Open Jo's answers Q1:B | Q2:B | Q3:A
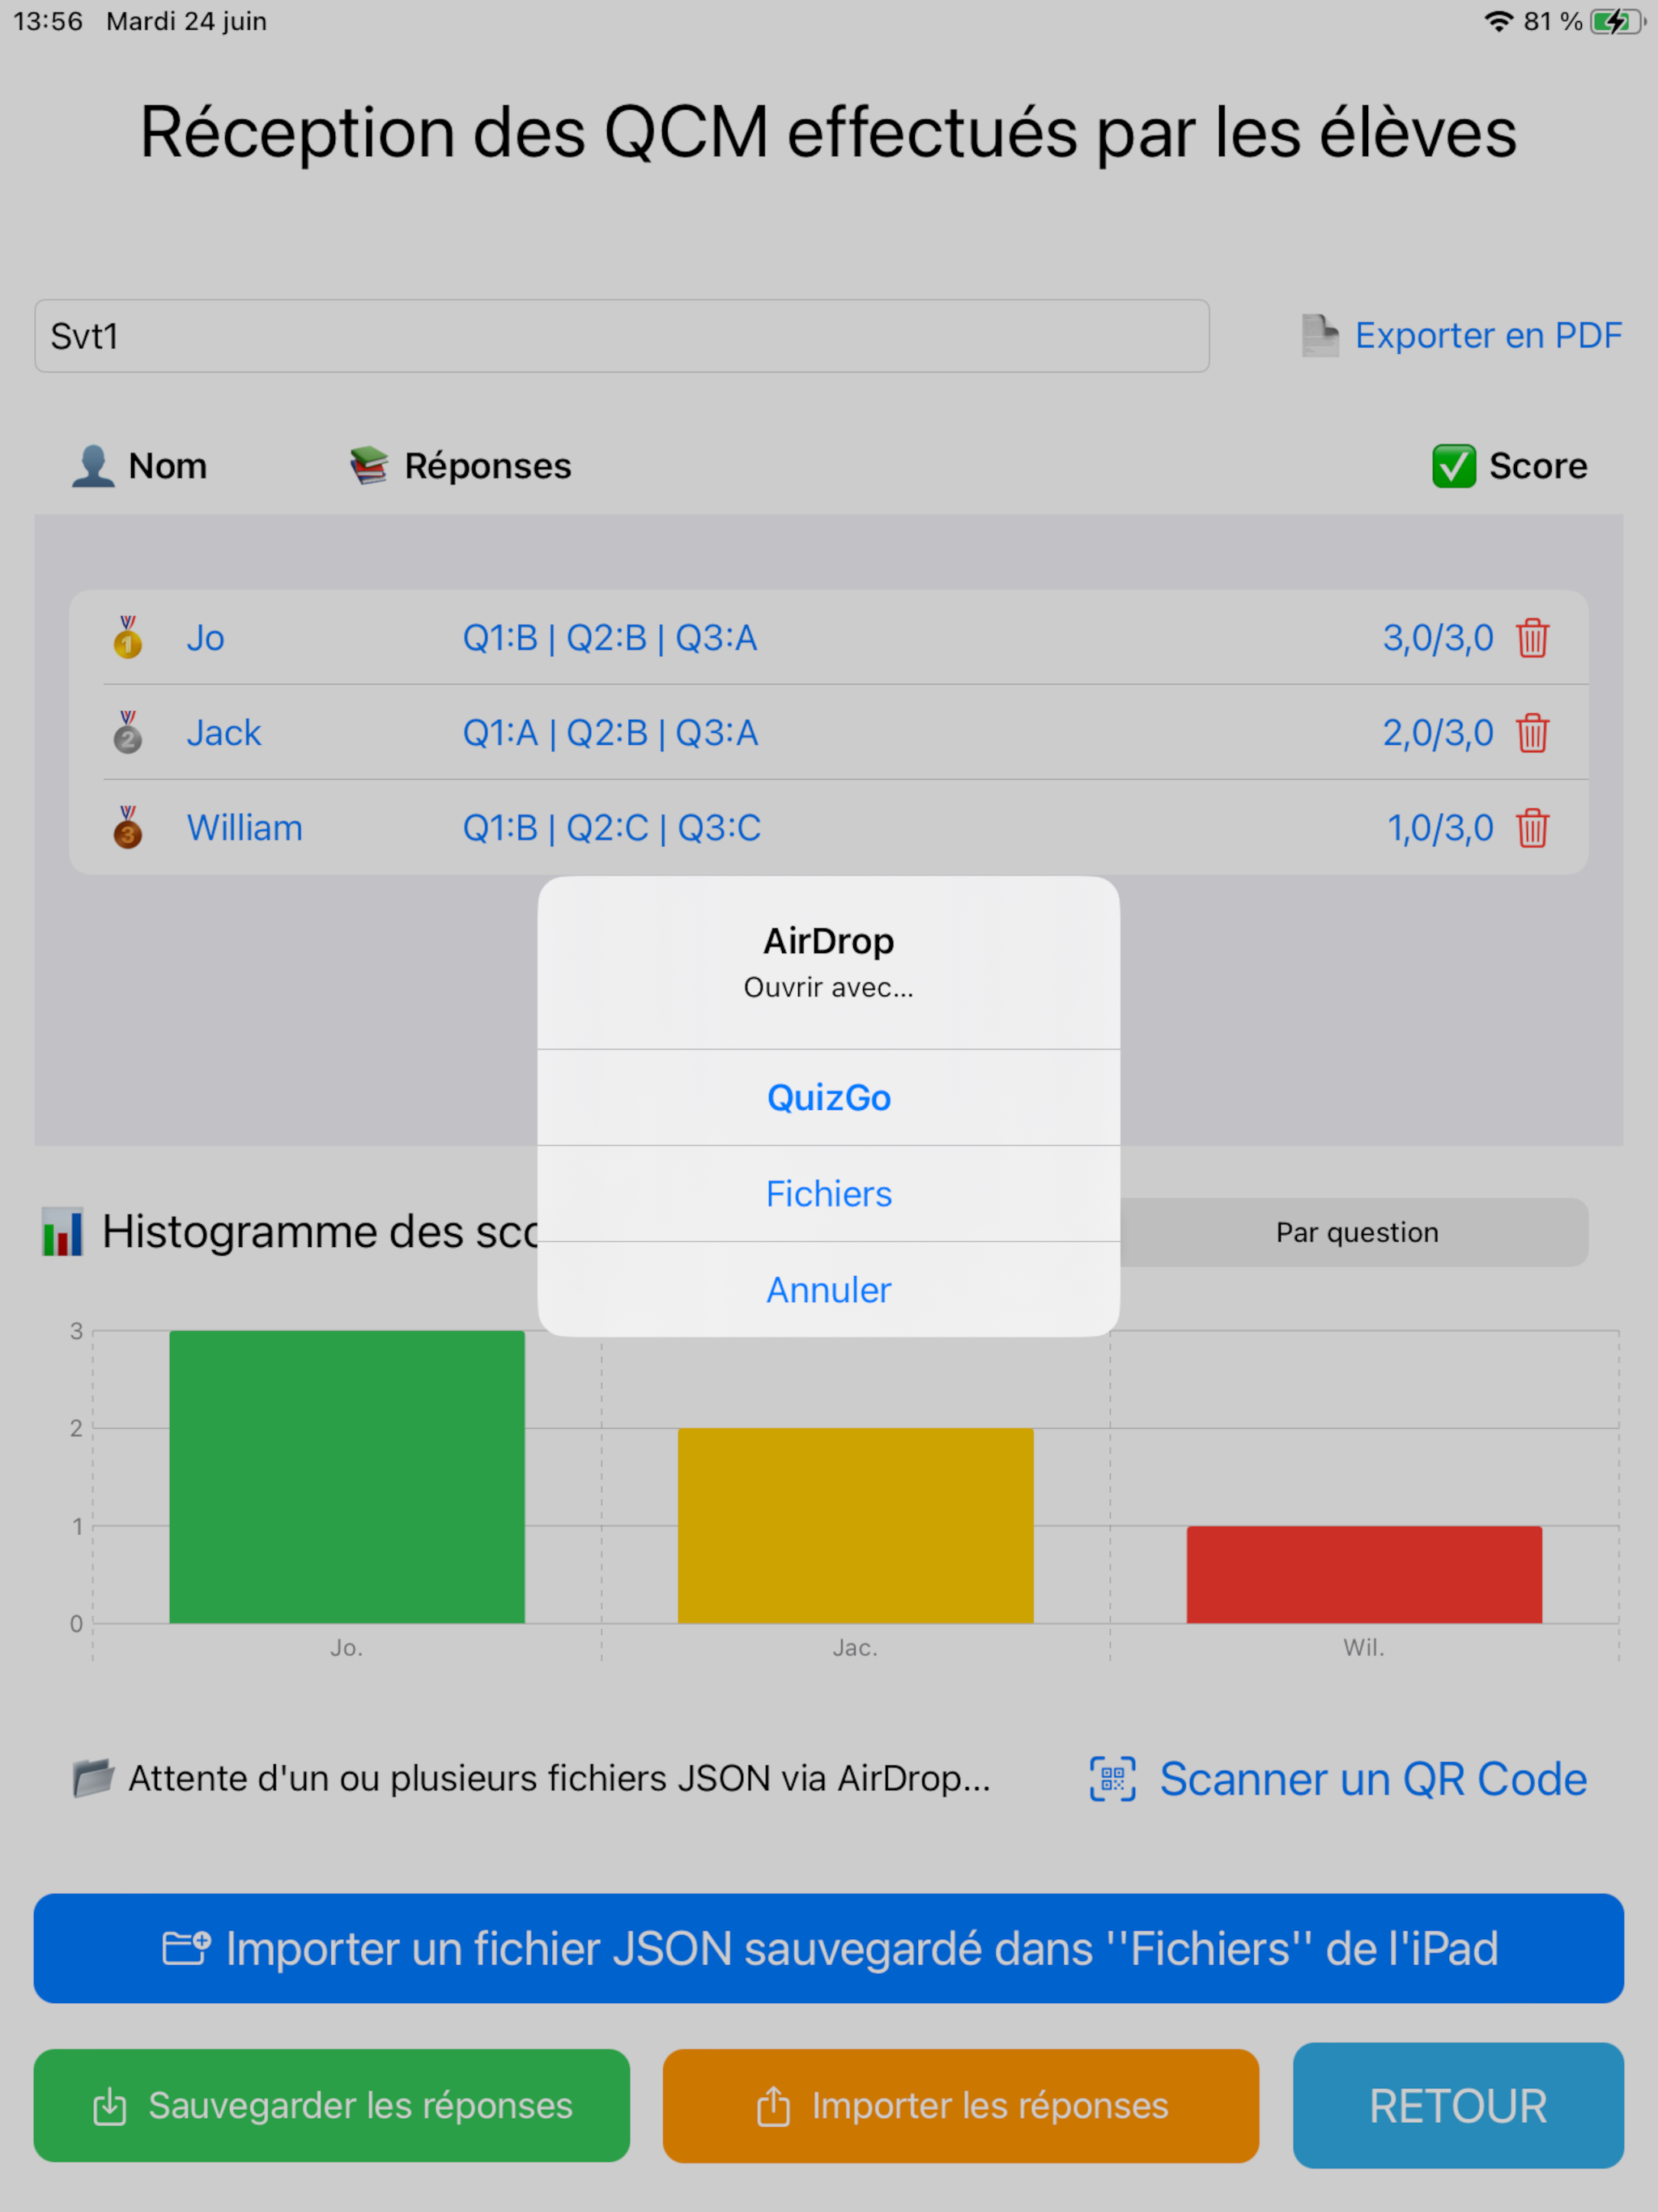The image size is (1658, 2212). pos(610,638)
